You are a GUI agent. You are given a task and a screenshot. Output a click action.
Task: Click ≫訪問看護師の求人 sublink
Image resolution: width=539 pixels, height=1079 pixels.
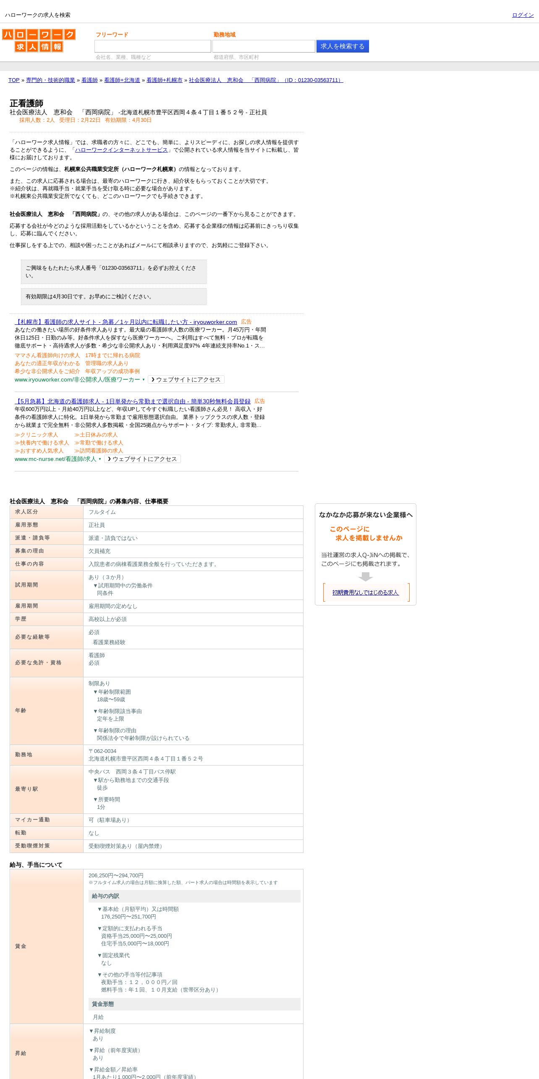99,451
